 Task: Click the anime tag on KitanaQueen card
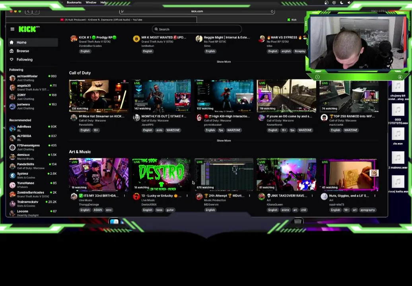click(286, 210)
